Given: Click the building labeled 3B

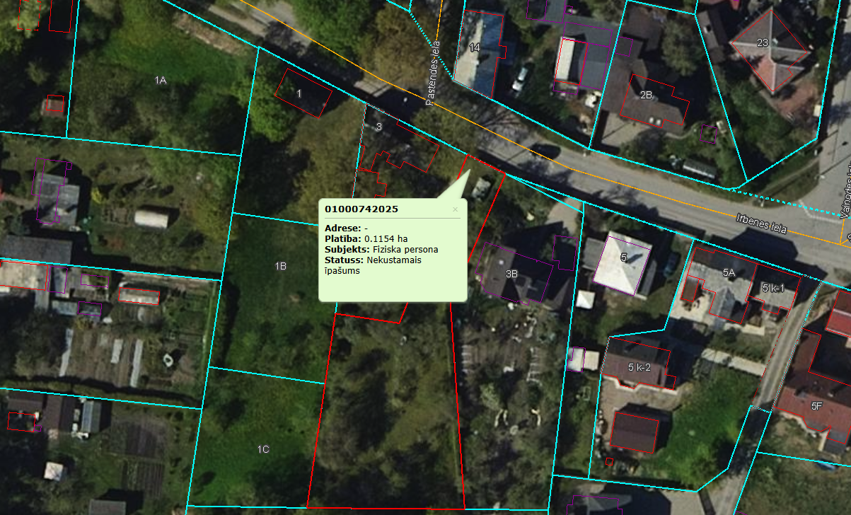Looking at the screenshot, I should (512, 273).
